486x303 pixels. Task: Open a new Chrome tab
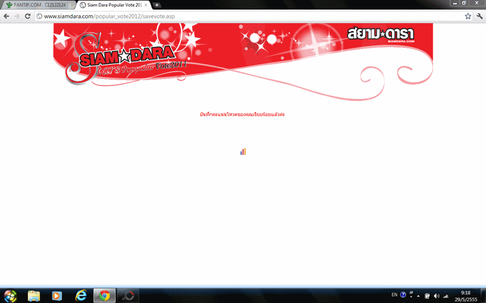click(x=157, y=5)
